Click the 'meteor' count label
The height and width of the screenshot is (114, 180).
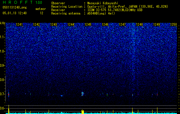(x=41, y=9)
